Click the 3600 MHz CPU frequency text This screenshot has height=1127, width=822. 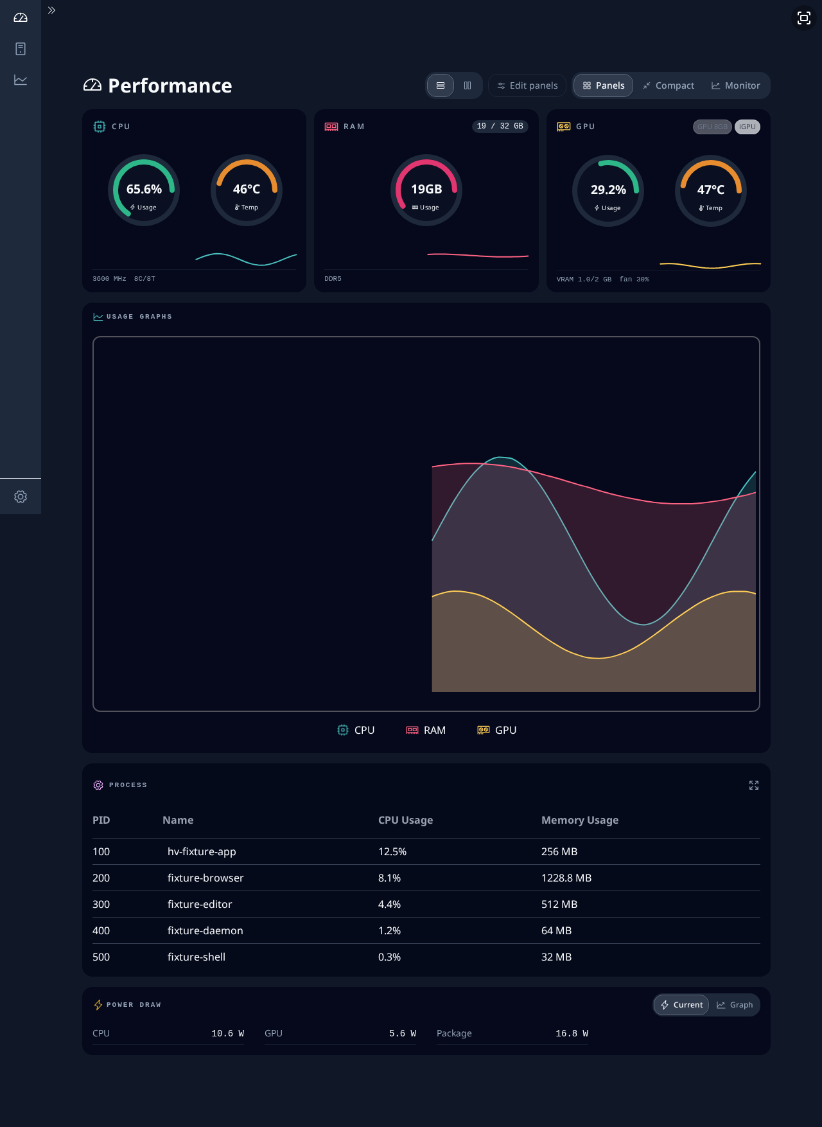tap(109, 279)
